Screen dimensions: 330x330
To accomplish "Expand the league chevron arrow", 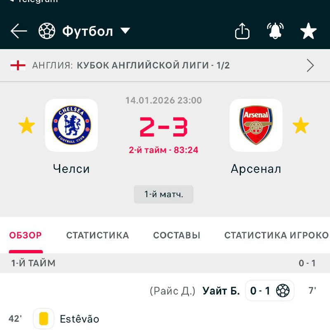I will click(x=310, y=65).
